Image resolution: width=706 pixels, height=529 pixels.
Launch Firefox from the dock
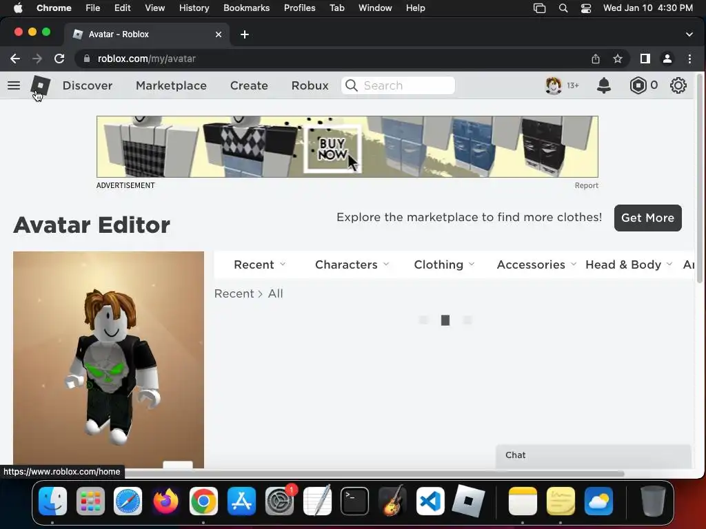[165, 501]
